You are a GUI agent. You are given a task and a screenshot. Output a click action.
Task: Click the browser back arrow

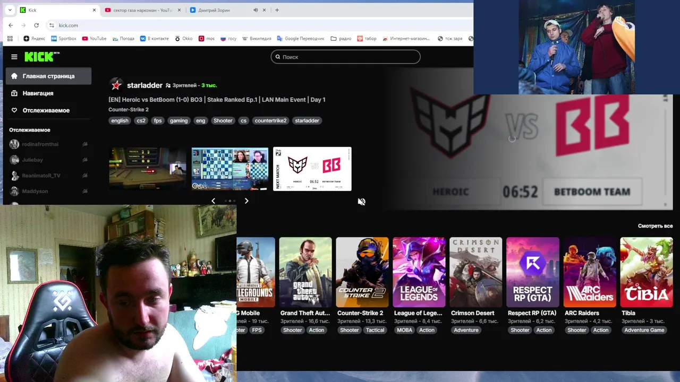click(11, 25)
